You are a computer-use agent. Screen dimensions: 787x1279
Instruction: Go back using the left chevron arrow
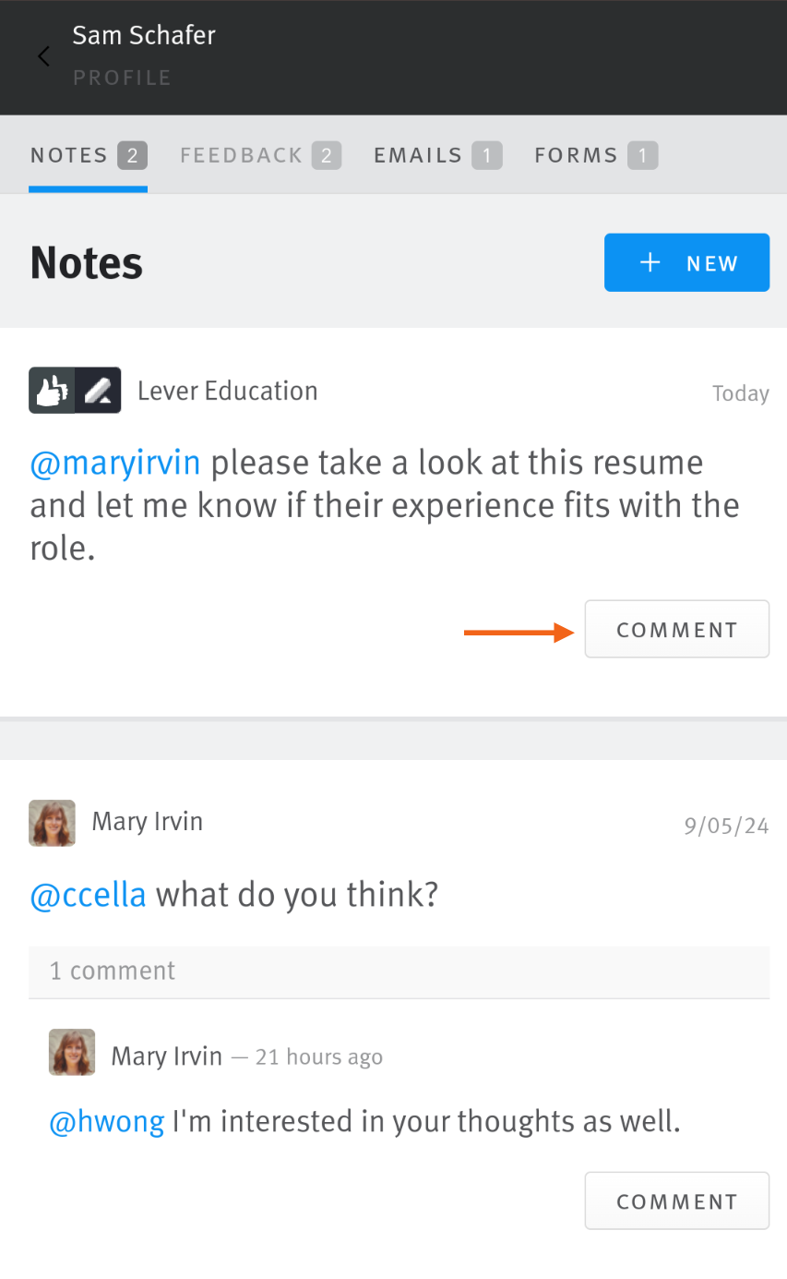tap(42, 57)
